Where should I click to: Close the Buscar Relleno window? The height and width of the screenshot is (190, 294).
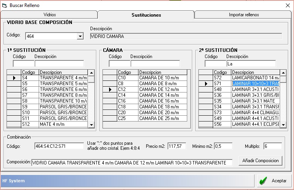(287, 5)
